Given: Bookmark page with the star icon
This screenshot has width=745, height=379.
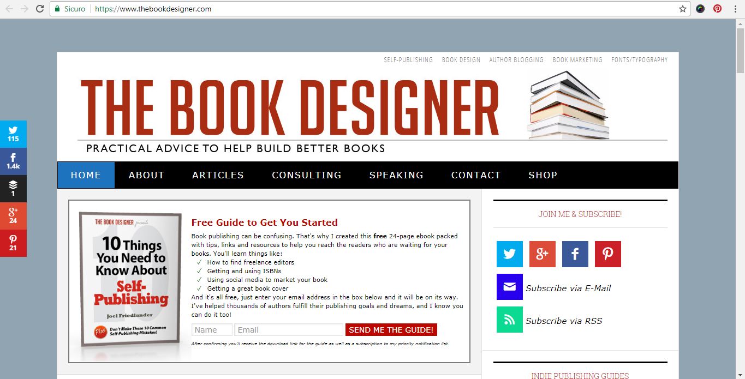Looking at the screenshot, I should point(682,9).
